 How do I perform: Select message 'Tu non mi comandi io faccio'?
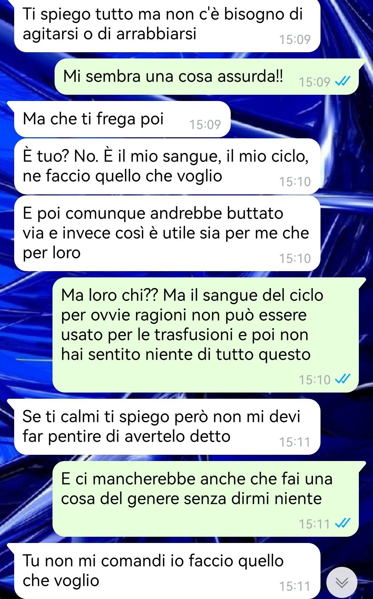point(167,571)
